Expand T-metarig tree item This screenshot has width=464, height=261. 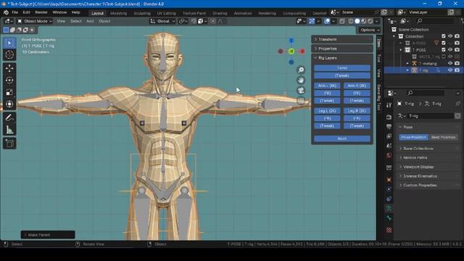(407, 63)
